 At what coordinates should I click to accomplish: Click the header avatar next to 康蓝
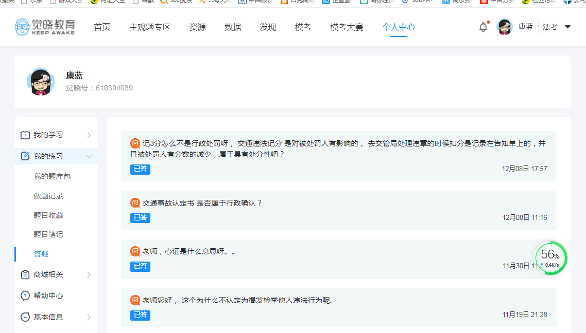(505, 27)
